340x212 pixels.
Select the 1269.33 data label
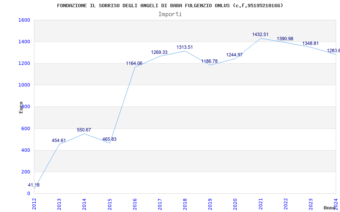tap(159, 53)
